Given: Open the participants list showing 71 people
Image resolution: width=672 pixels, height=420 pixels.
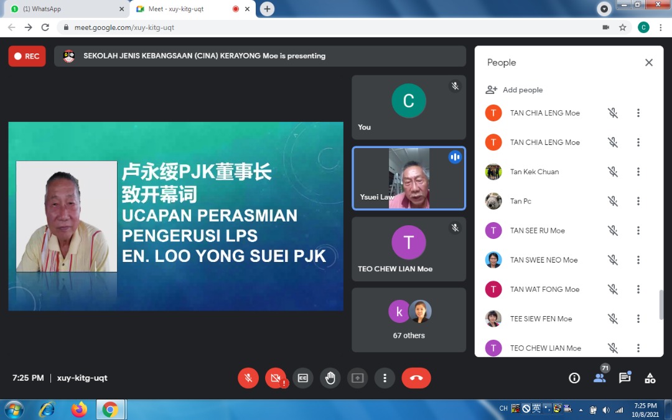Looking at the screenshot, I should click(599, 378).
